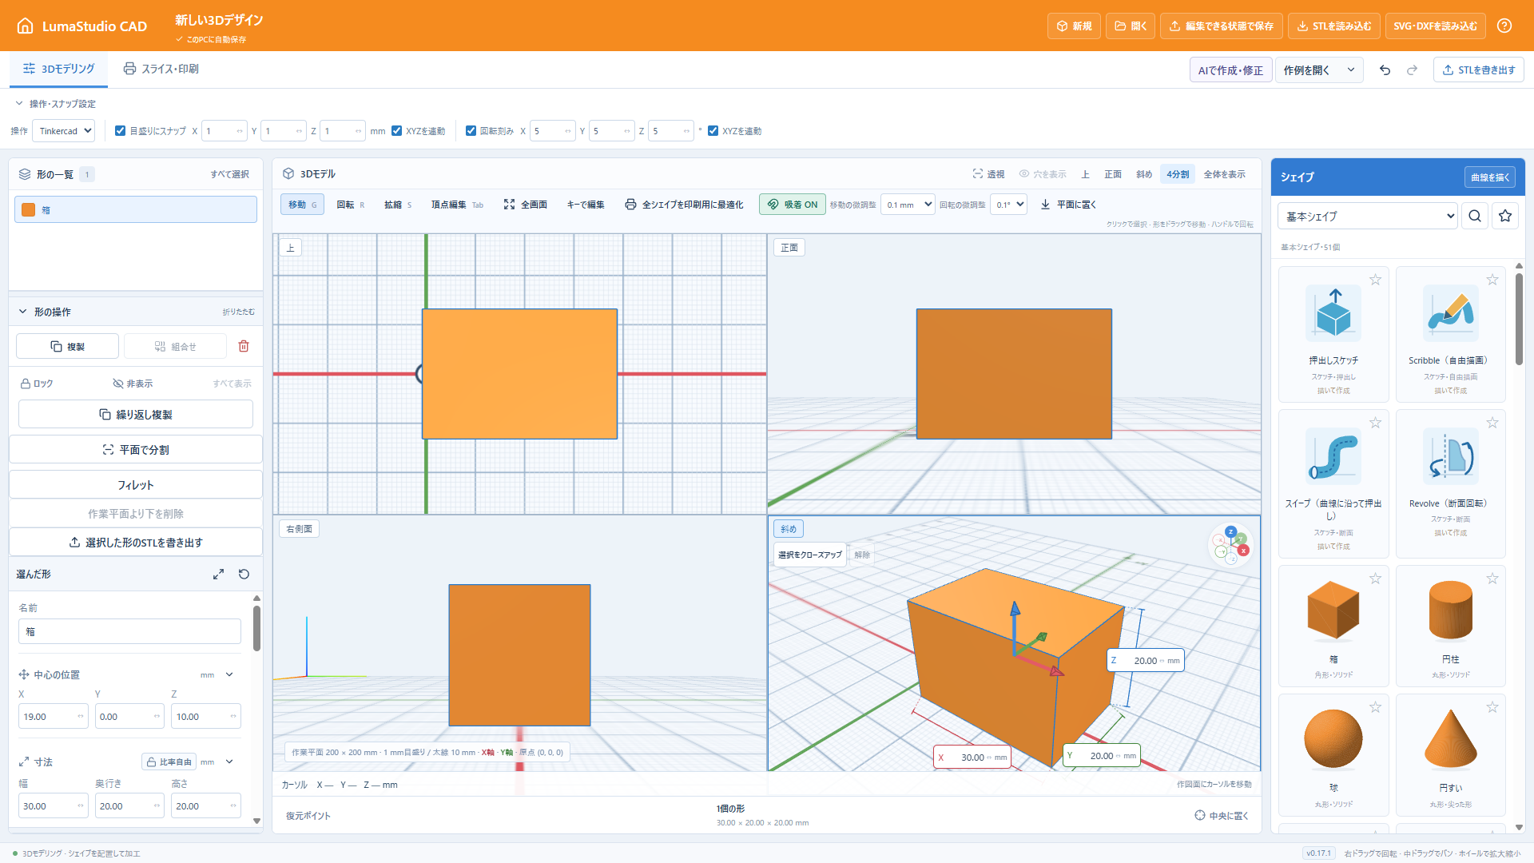This screenshot has width=1534, height=863.
Task: Click the view orientation gizmo
Action: click(1230, 546)
